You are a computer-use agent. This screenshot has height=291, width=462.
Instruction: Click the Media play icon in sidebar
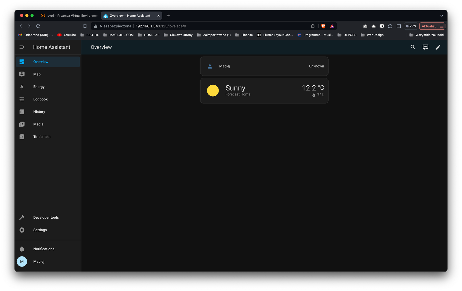tap(22, 124)
